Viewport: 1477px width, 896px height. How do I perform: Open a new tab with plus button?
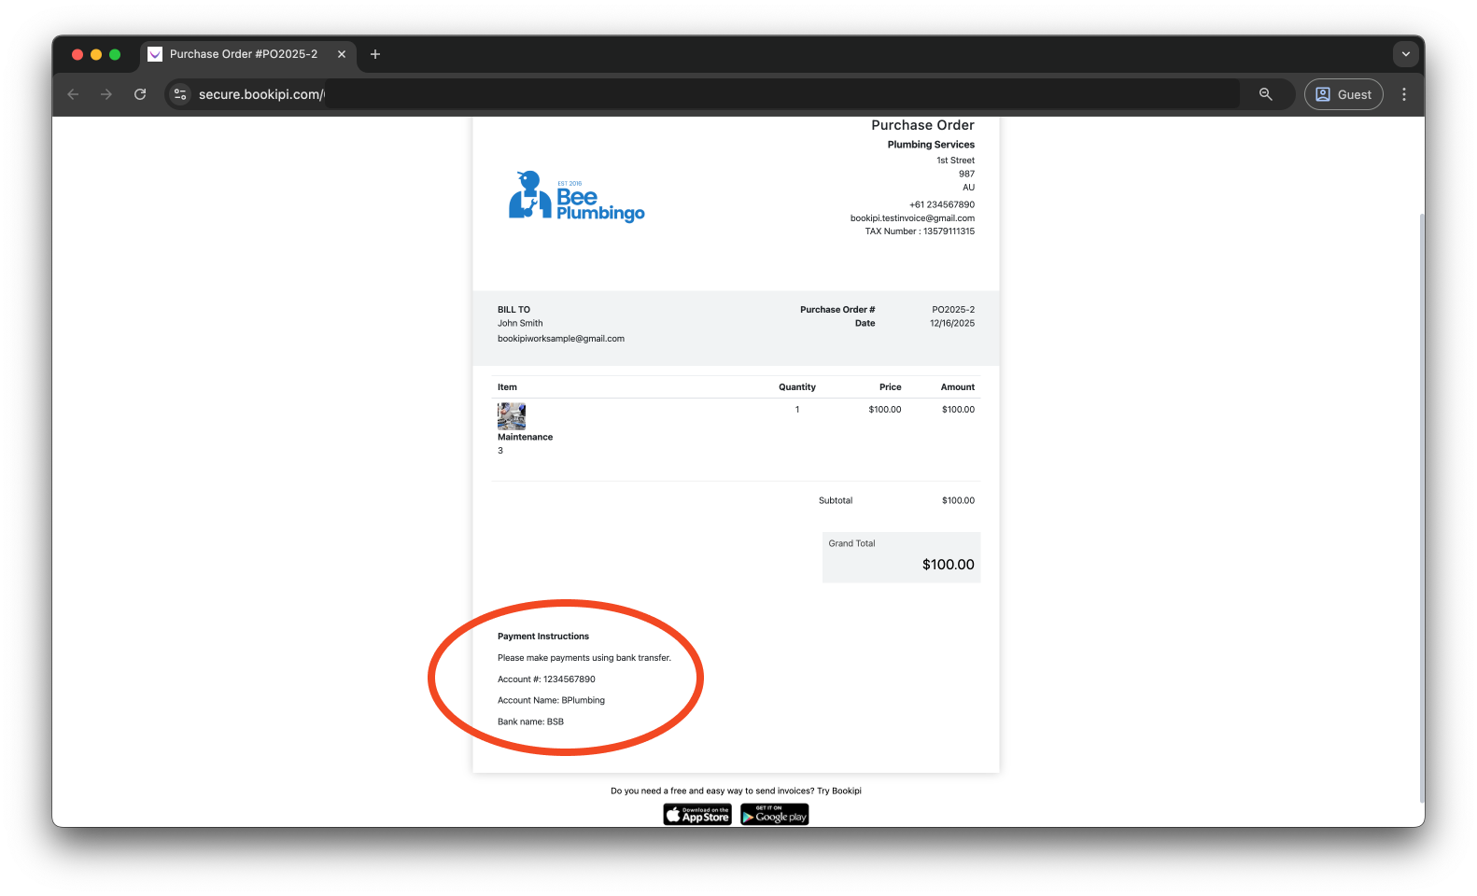coord(375,54)
